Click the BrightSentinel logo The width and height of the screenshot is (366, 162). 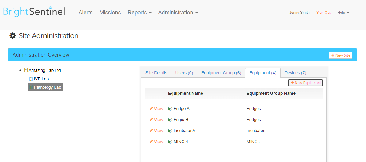pyautogui.click(x=34, y=11)
